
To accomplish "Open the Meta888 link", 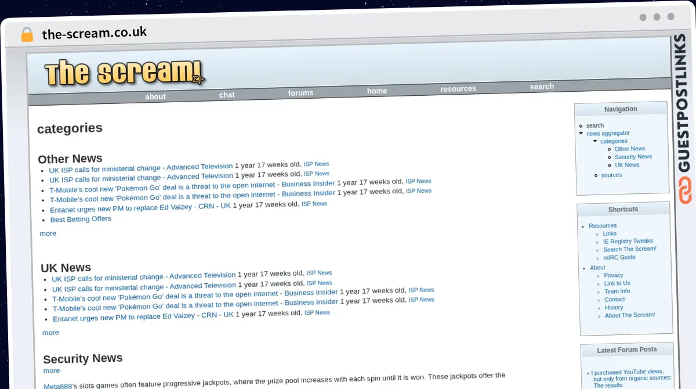I will (x=57, y=386).
